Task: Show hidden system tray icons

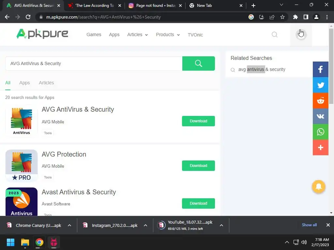Action: click(287, 242)
